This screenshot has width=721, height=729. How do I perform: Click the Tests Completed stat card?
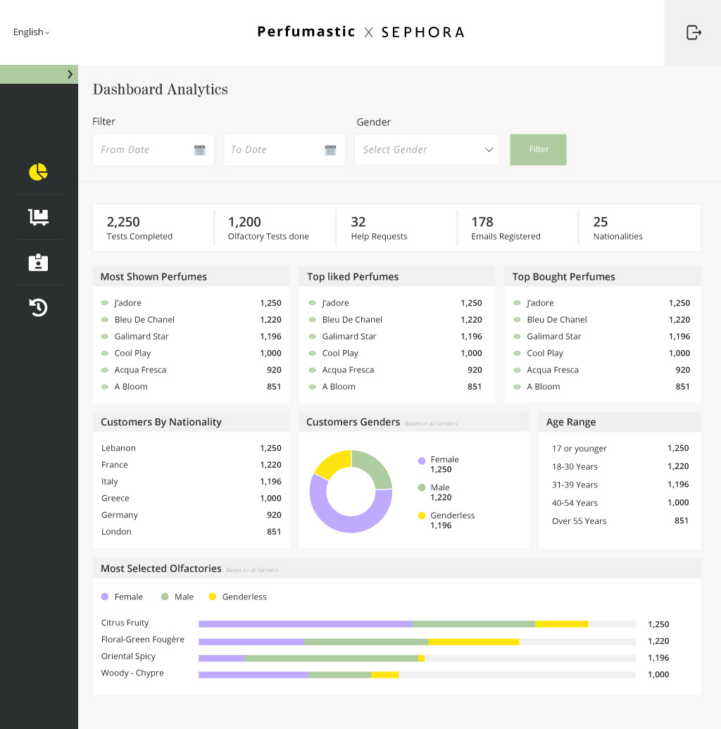click(x=153, y=228)
